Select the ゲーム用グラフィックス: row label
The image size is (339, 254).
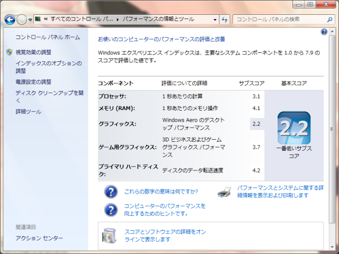(x=128, y=147)
